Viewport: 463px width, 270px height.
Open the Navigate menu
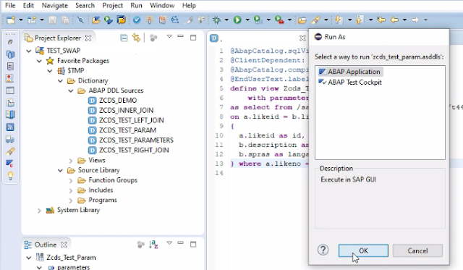[55, 5]
